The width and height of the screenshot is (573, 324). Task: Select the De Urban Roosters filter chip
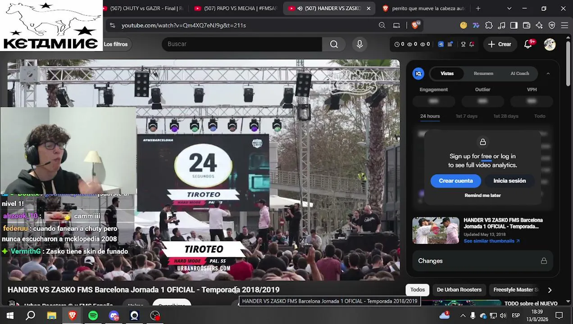(459, 290)
